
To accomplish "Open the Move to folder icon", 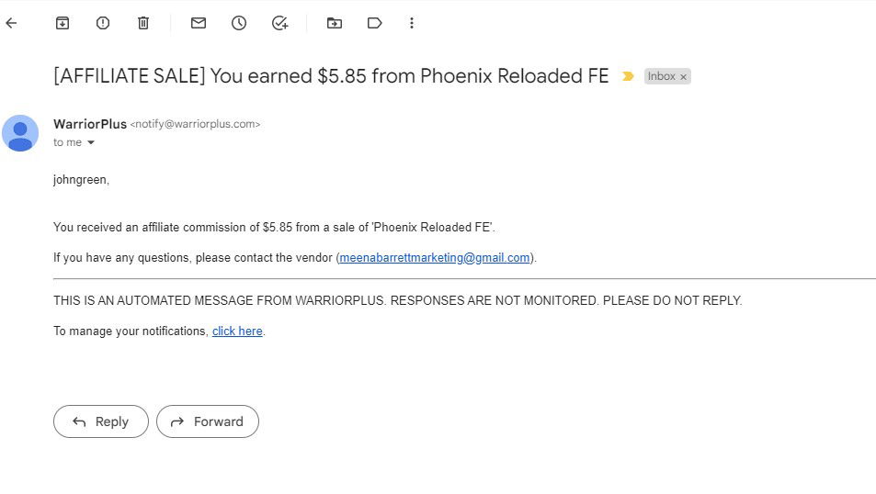I will [334, 23].
